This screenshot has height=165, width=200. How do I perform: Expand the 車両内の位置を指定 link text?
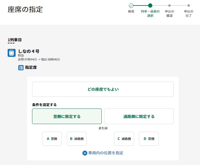pos(106,153)
